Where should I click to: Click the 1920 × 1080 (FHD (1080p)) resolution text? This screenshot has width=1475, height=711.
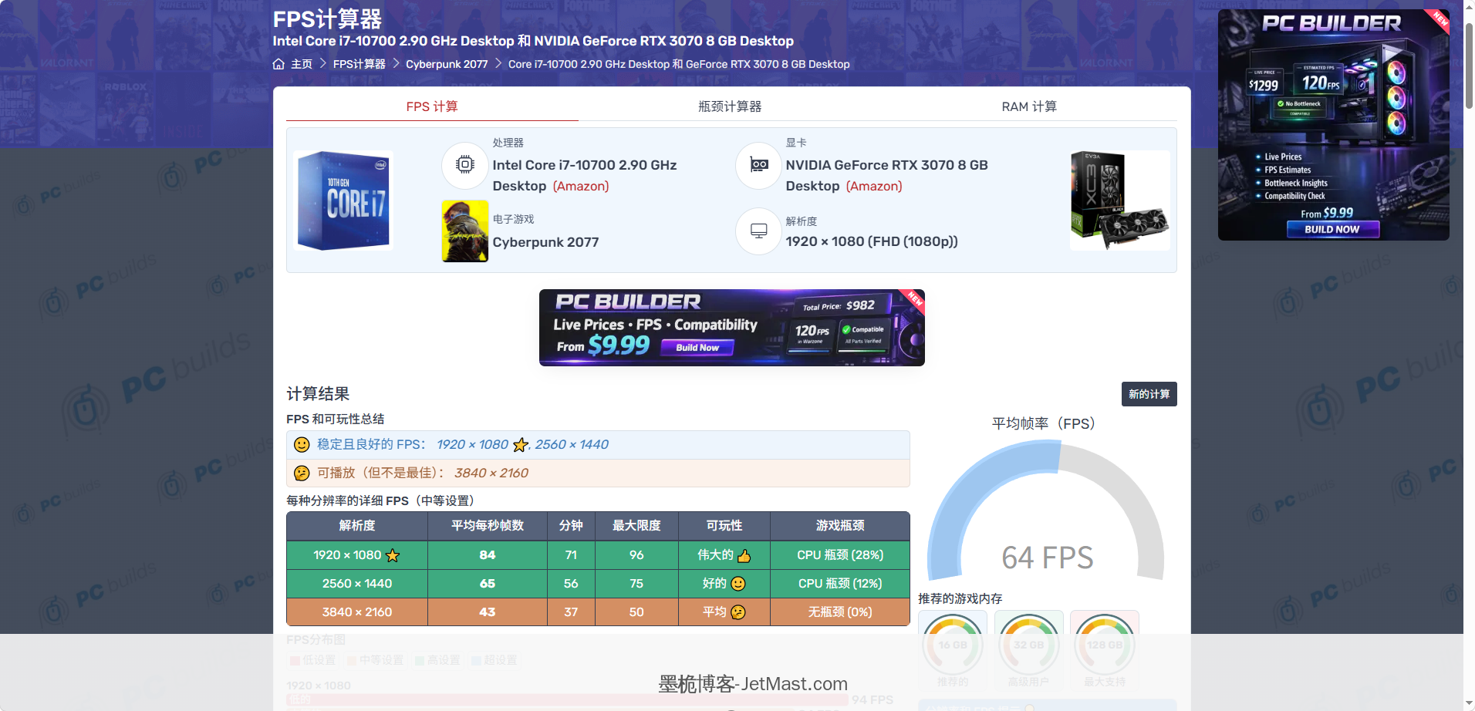click(x=872, y=241)
